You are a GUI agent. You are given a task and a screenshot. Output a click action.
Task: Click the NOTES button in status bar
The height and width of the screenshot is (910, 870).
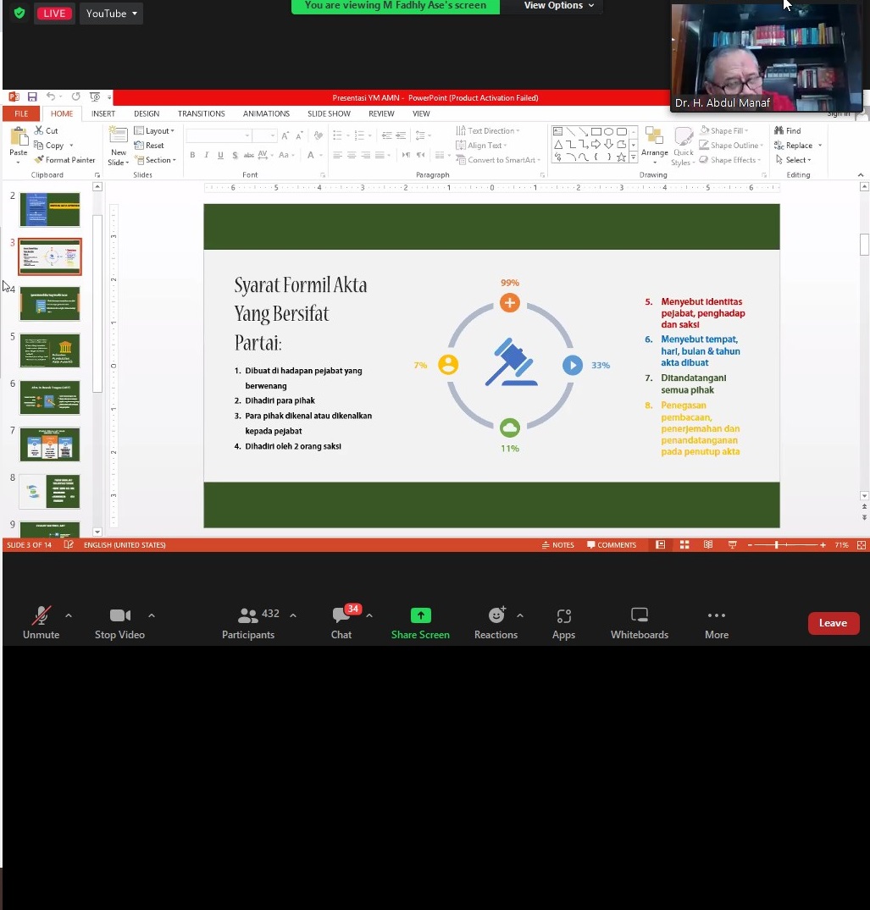pyautogui.click(x=558, y=545)
